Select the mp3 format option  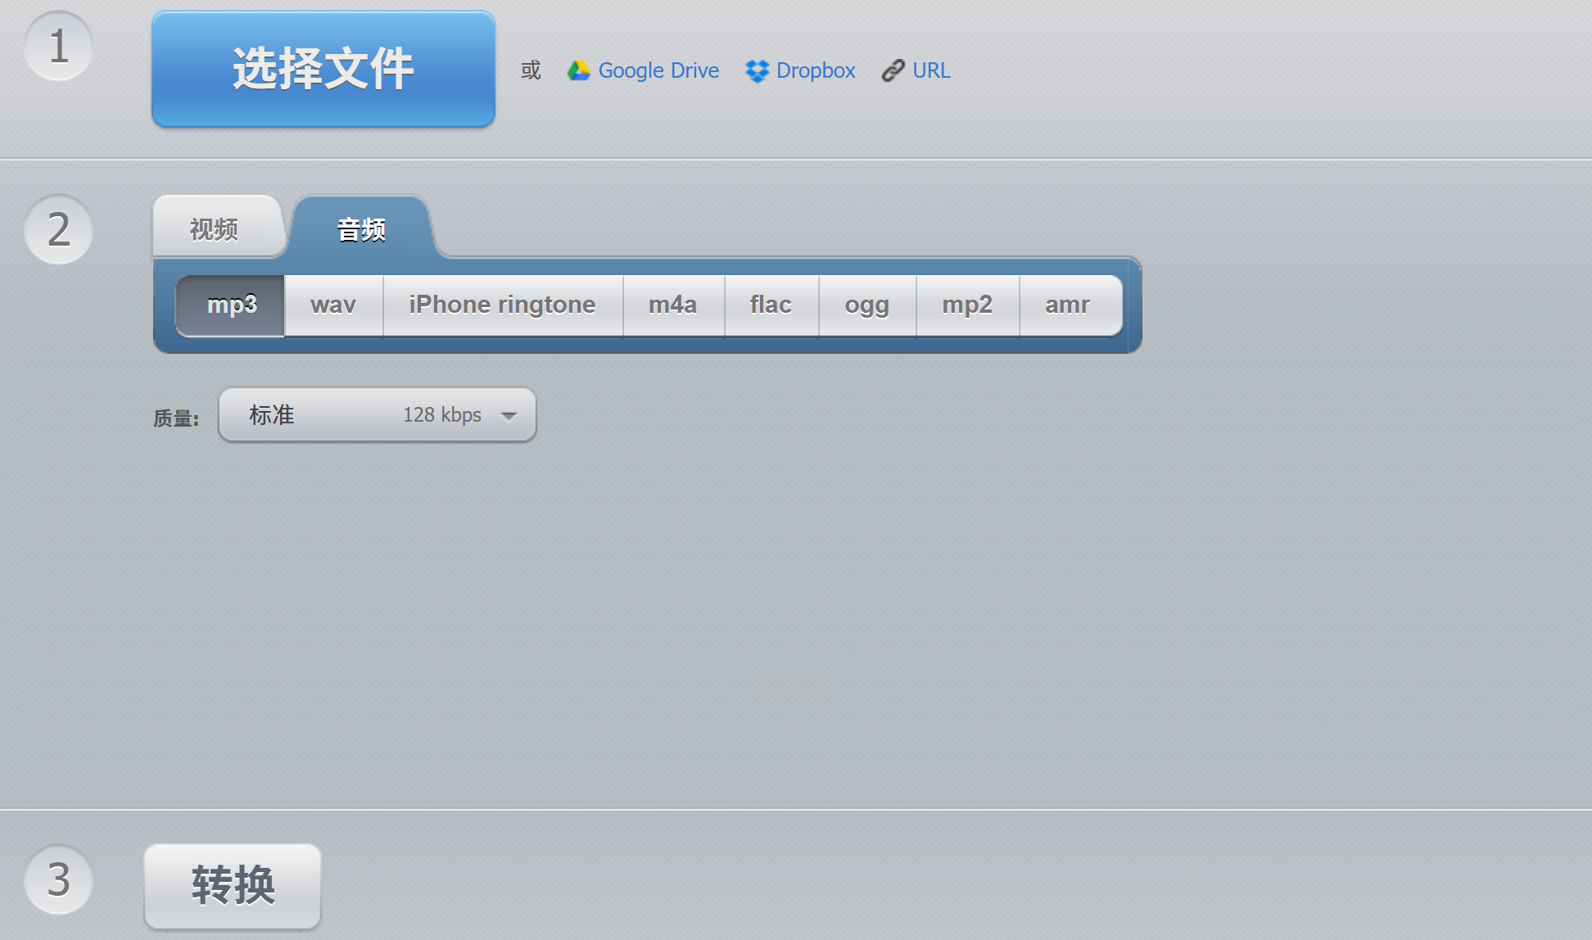click(232, 305)
